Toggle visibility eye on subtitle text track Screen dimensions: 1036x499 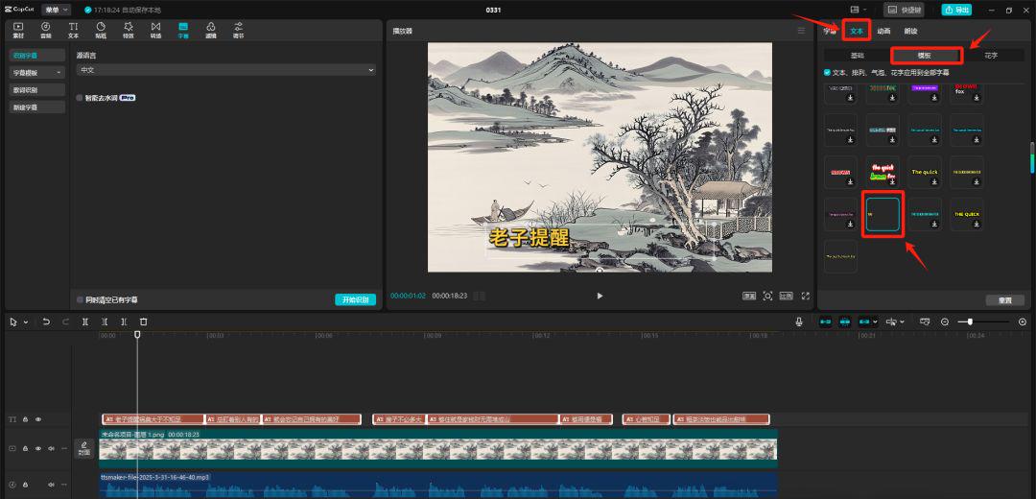(38, 419)
